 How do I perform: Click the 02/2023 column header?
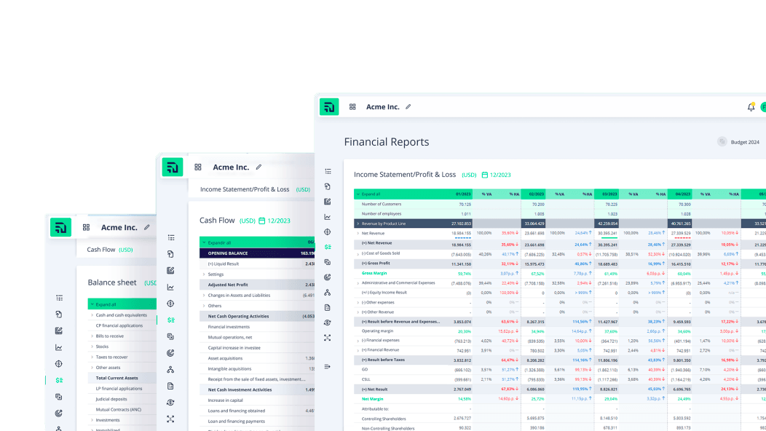[x=536, y=194]
